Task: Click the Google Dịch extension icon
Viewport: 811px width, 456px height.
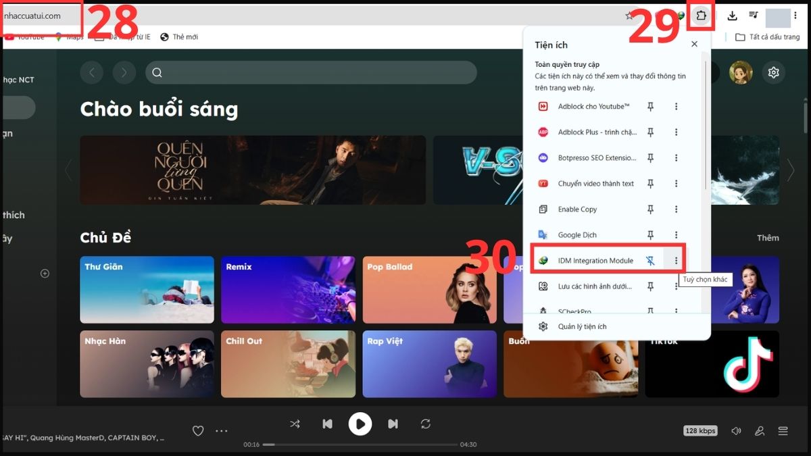Action: point(543,235)
